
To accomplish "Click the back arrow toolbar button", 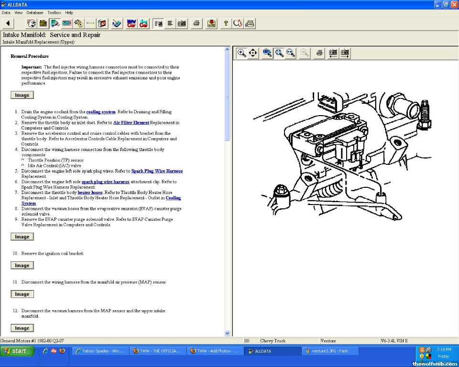I will click(8, 23).
